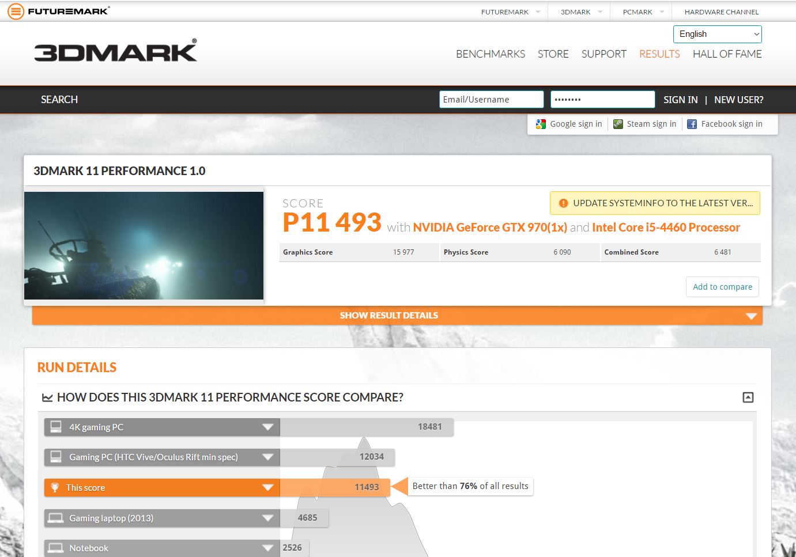Open the Support page
The width and height of the screenshot is (796, 557).
pyautogui.click(x=604, y=54)
